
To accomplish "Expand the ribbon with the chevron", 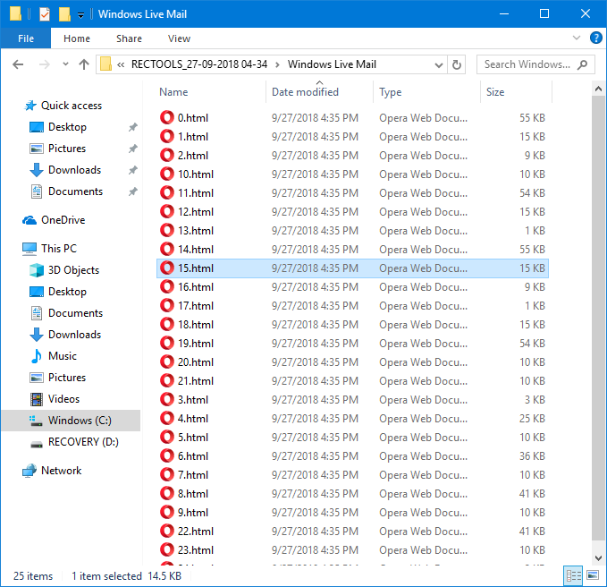I will (576, 38).
